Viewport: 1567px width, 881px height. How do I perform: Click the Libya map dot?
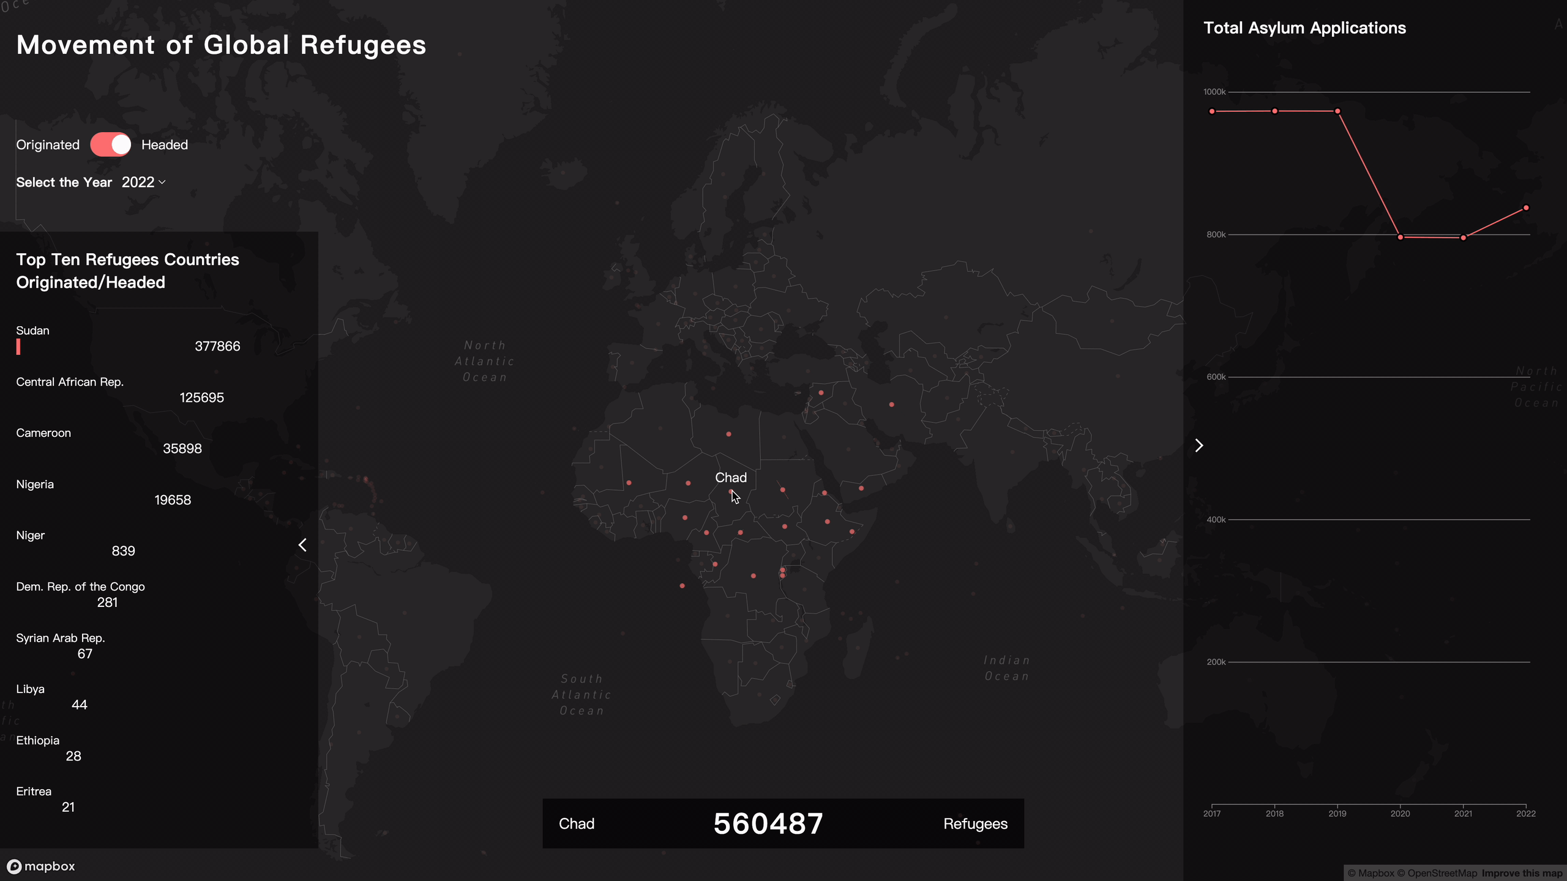728,434
